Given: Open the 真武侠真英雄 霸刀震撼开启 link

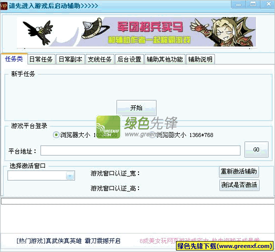Looking at the screenshot, I should (68, 241).
